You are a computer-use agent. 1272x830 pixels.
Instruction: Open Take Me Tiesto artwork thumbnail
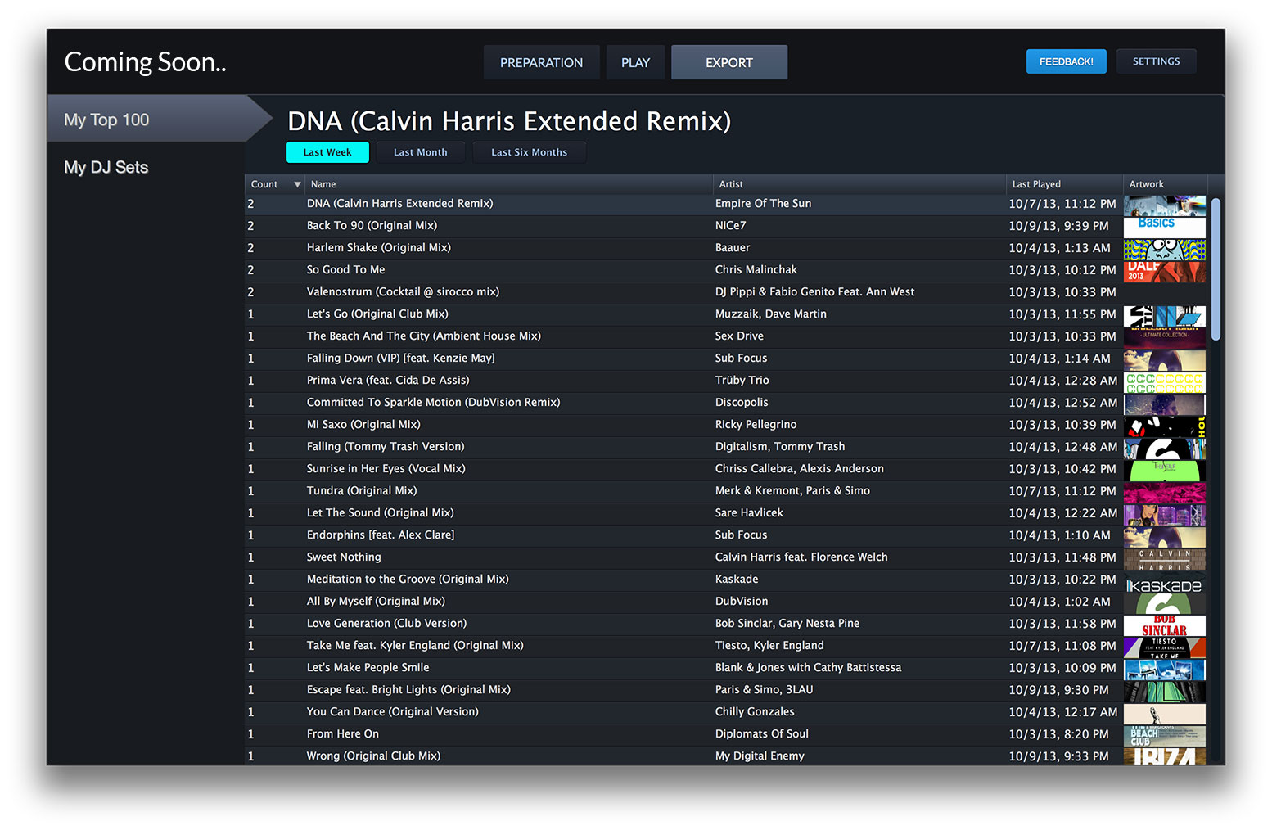tap(1164, 647)
